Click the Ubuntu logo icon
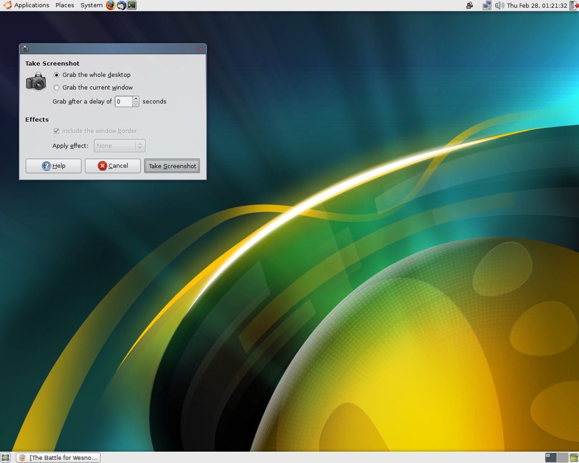The width and height of the screenshot is (579, 463). pos(8,5)
